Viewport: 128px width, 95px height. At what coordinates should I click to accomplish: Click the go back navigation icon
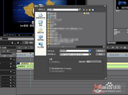(x=84, y=10)
